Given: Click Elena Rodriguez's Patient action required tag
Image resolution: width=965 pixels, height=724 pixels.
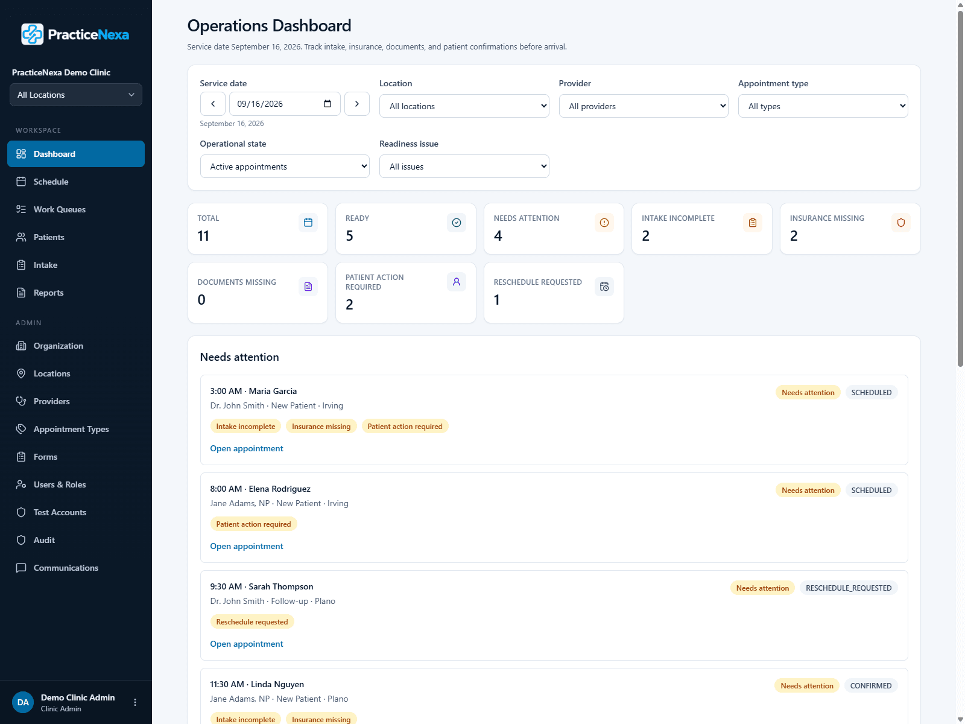Looking at the screenshot, I should 254,524.
